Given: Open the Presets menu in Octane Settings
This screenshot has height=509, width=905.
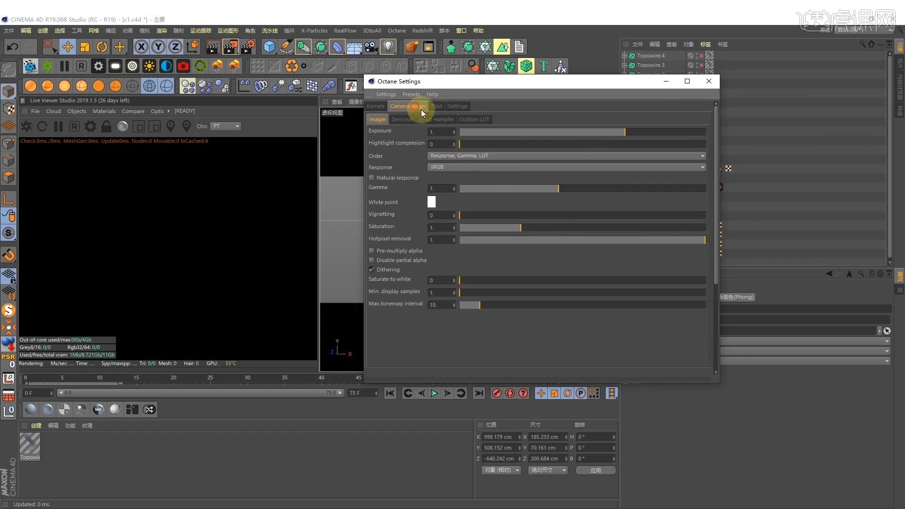Looking at the screenshot, I should point(411,94).
